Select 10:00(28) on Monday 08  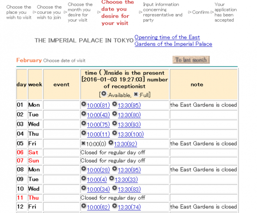click(99, 170)
